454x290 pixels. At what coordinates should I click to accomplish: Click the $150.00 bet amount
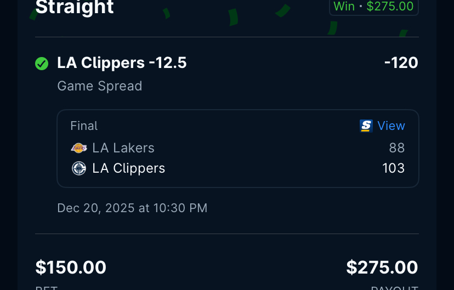[x=71, y=268]
